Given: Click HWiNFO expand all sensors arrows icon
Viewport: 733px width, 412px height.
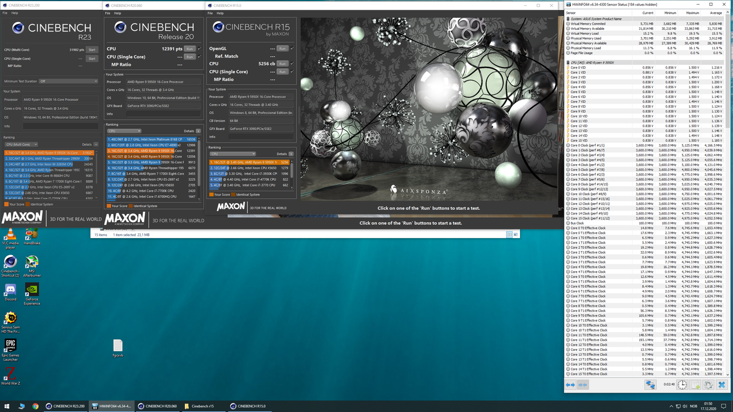Looking at the screenshot, I should click(x=570, y=385).
